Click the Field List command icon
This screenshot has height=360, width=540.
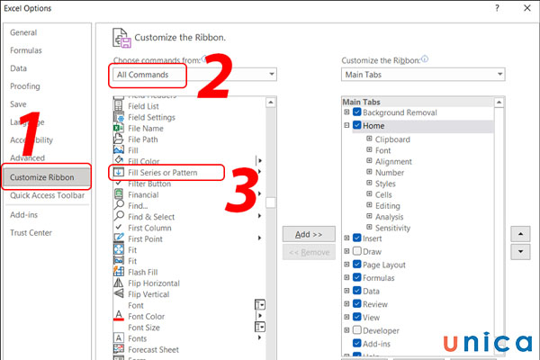point(119,106)
